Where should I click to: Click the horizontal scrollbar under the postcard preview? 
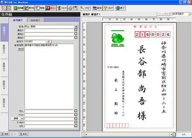coord(128,134)
